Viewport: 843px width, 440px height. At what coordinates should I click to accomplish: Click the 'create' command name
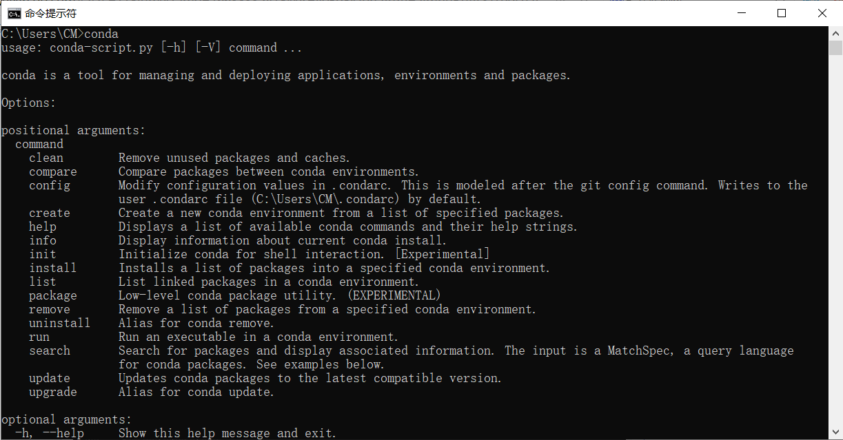tap(50, 213)
